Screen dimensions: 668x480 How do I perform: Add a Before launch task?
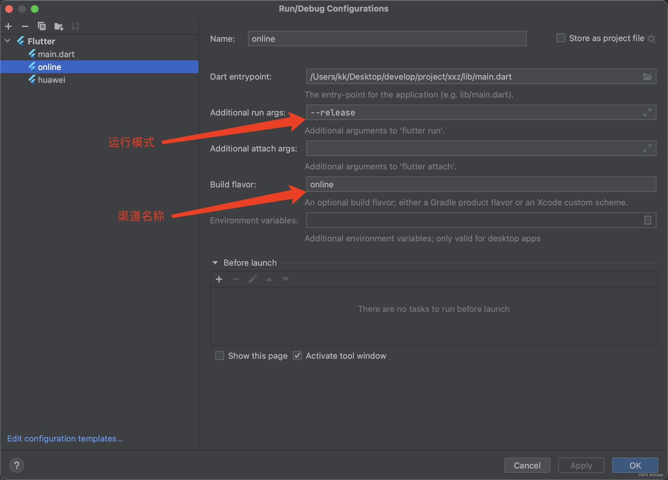(219, 279)
